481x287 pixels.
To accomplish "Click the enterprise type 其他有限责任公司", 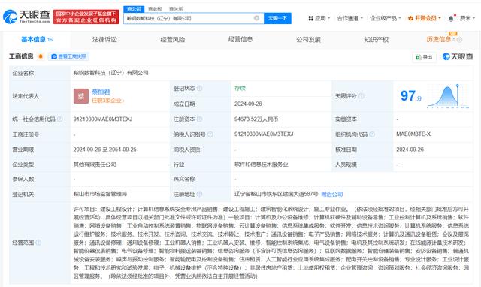I will pos(95,165).
